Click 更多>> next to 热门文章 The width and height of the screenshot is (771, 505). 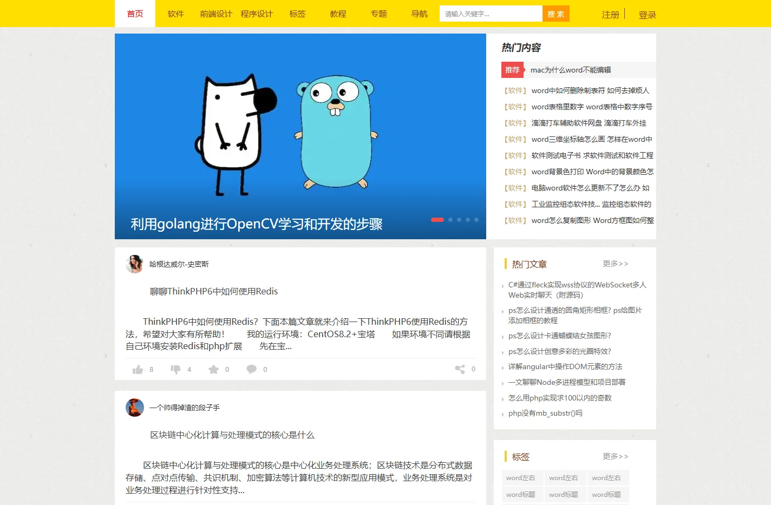pos(616,264)
